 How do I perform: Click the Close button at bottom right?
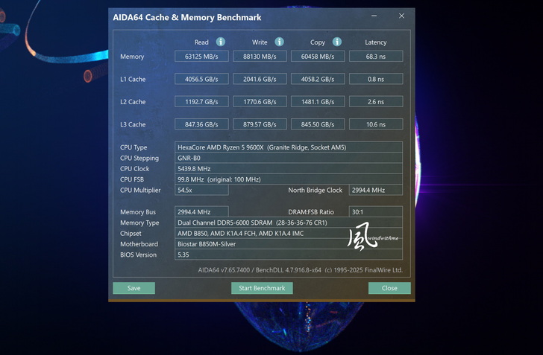coord(389,288)
